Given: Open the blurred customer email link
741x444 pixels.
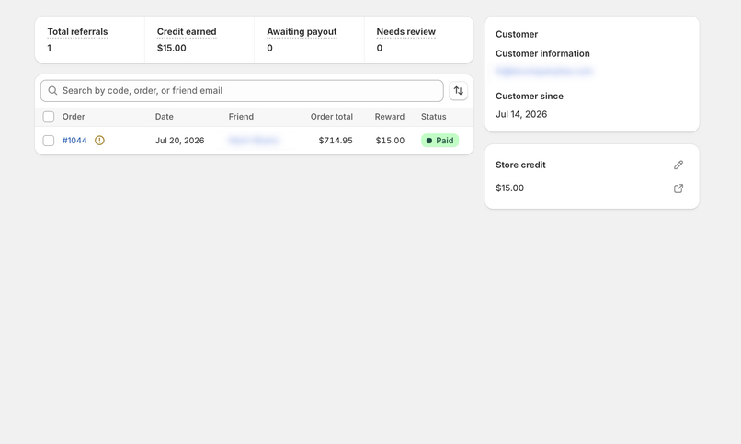Looking at the screenshot, I should coord(543,72).
